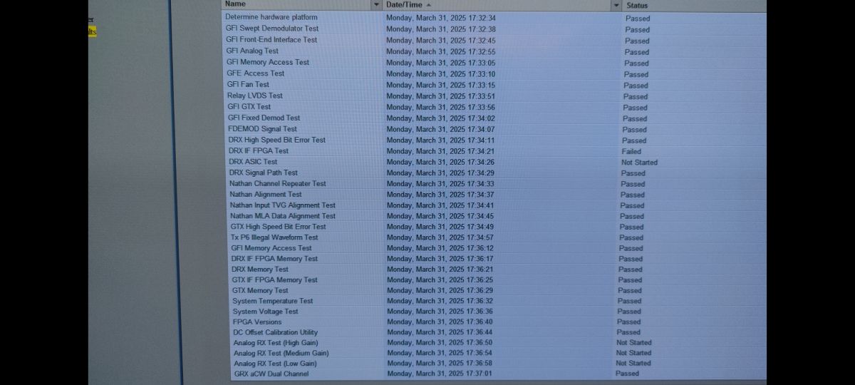Click 'Not Started' status of Analog RX Test (Medium Gain)
This screenshot has width=855, height=385.
[633, 353]
